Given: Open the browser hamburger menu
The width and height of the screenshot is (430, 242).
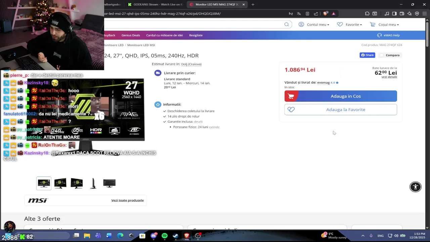Looking at the screenshot, I should pyautogui.click(x=424, y=14).
